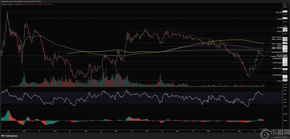Image resolution: width=290 pixels, height=139 pixels.
Task: Click the Reclaimed Resistance label
Action: coord(276,53)
